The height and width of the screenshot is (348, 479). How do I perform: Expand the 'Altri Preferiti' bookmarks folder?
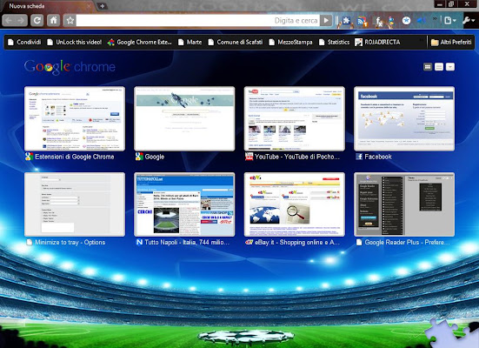pyautogui.click(x=451, y=43)
